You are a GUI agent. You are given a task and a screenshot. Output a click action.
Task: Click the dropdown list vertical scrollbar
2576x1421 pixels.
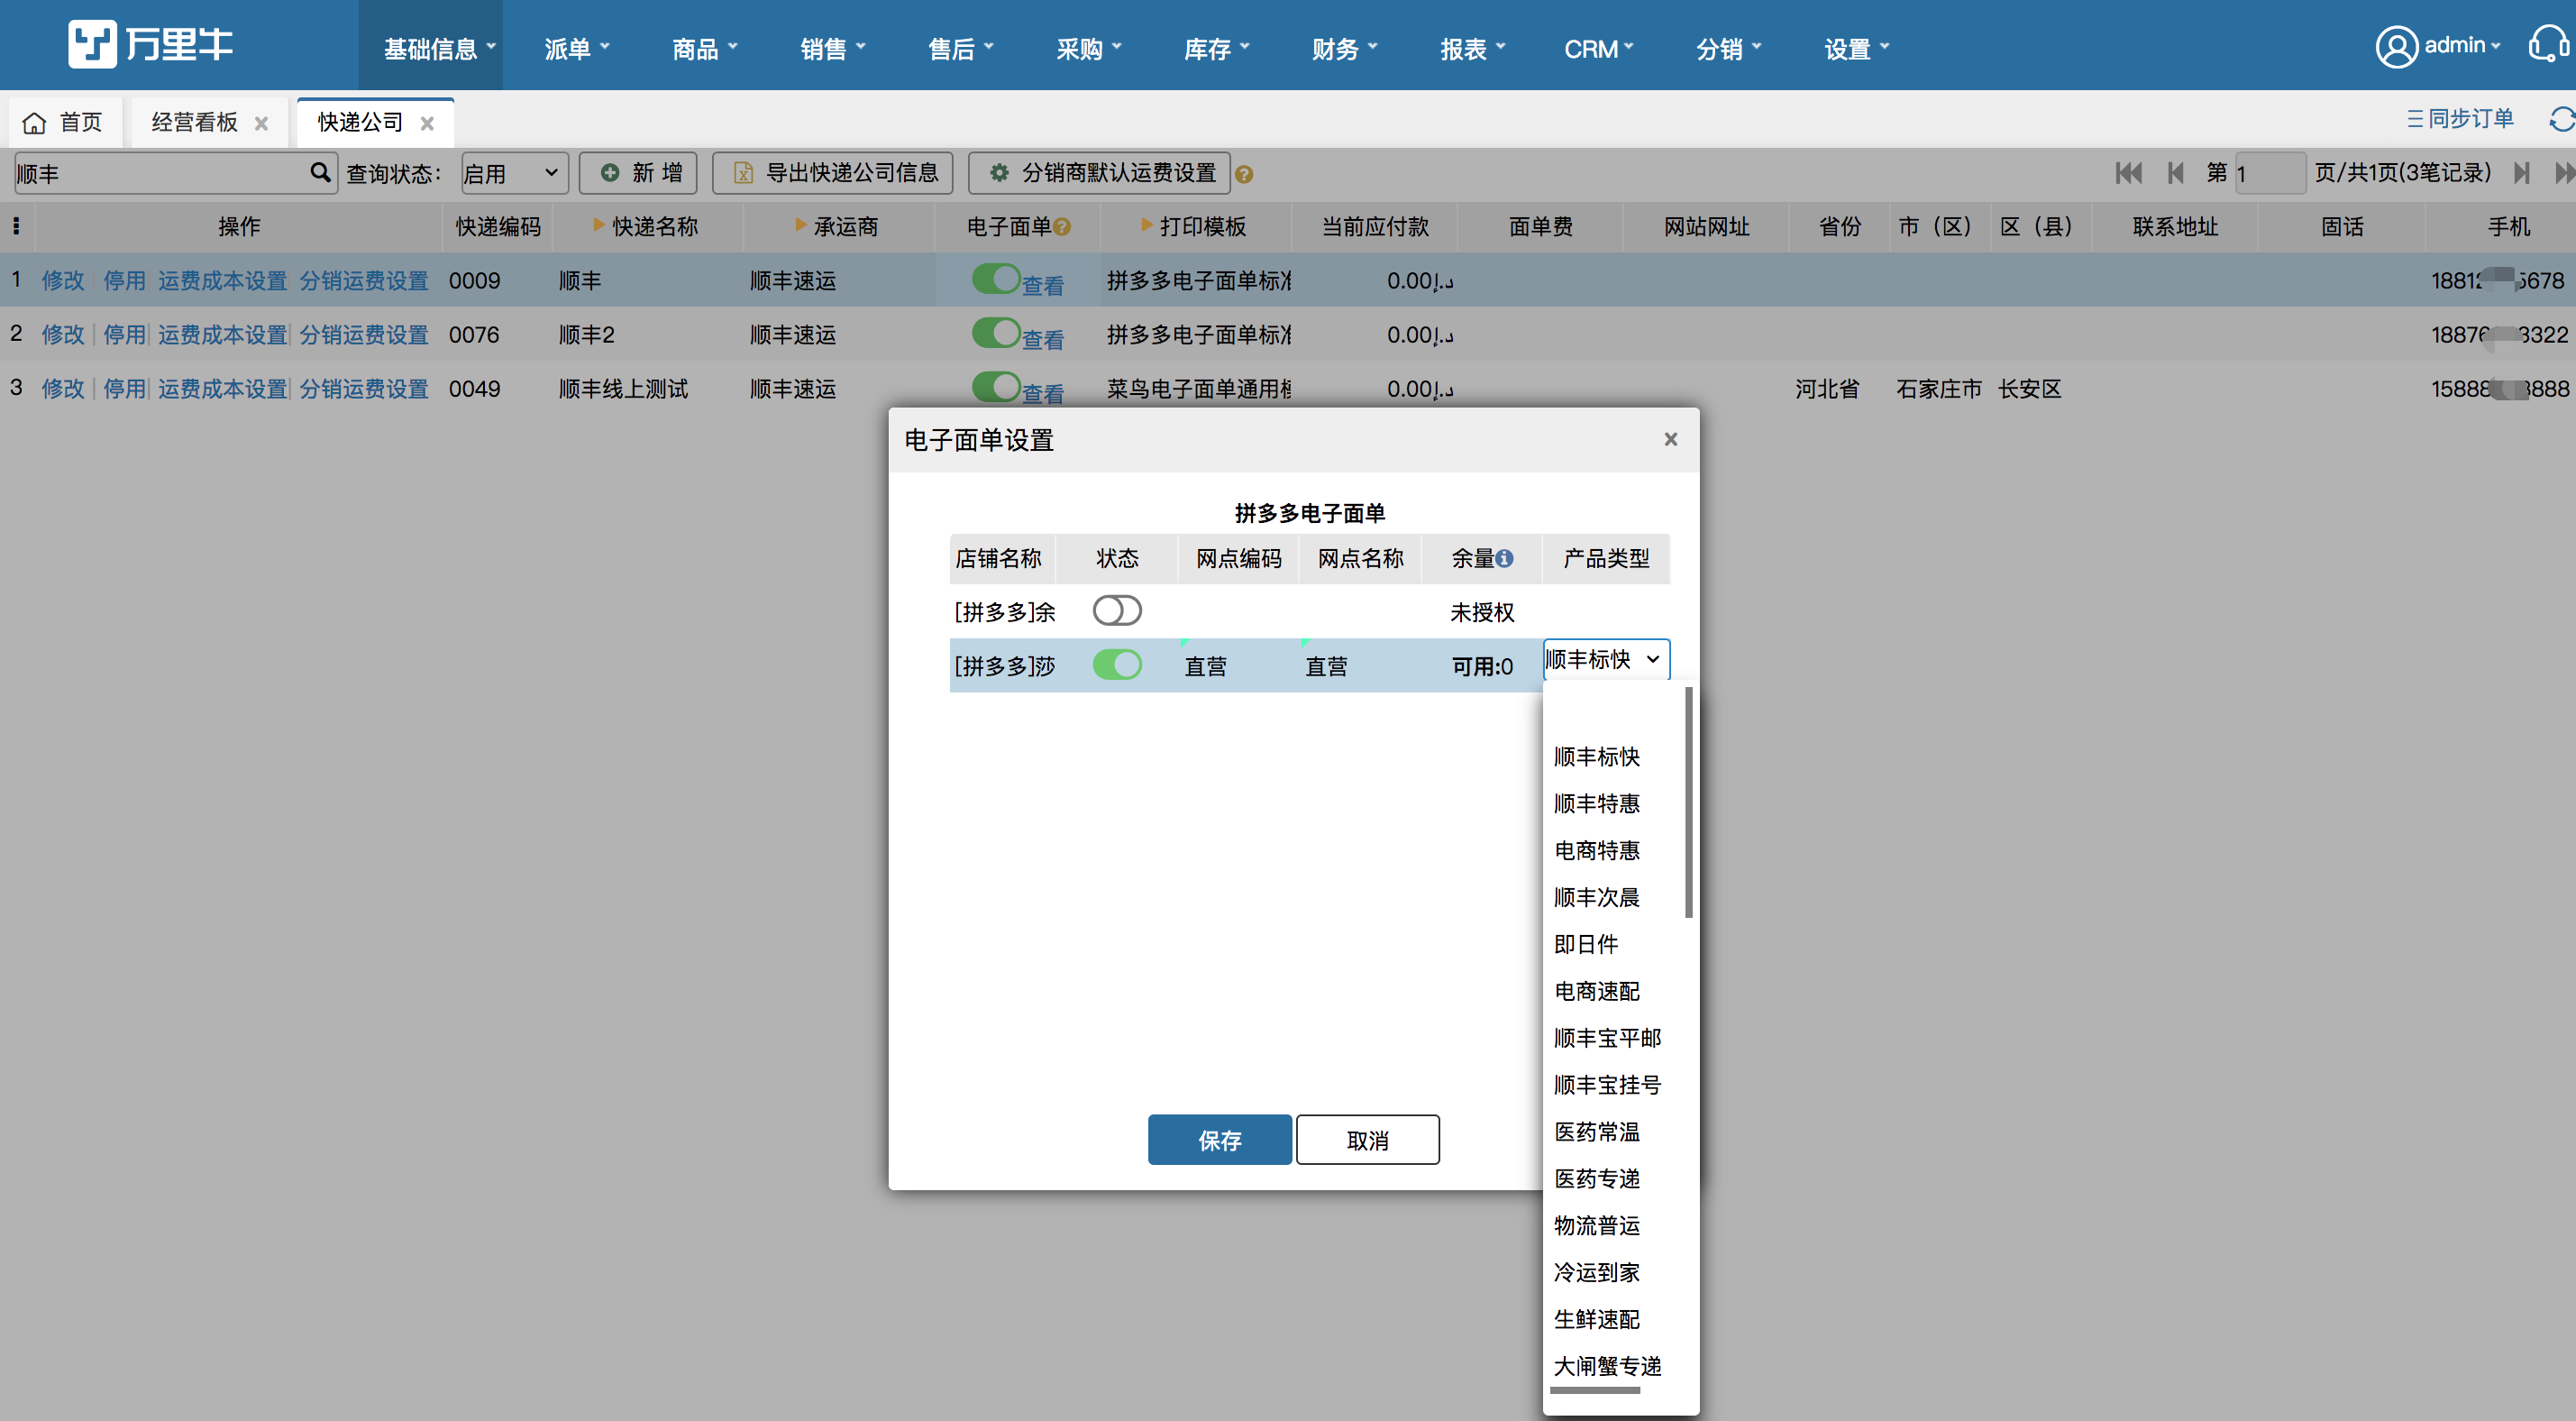pos(1689,802)
